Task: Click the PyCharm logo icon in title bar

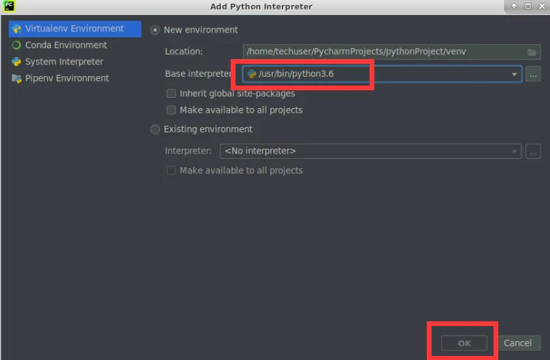Action: [10, 6]
